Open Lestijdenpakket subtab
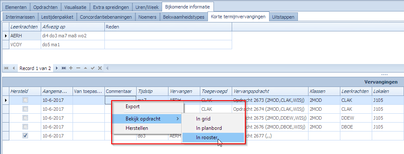 click(57, 17)
